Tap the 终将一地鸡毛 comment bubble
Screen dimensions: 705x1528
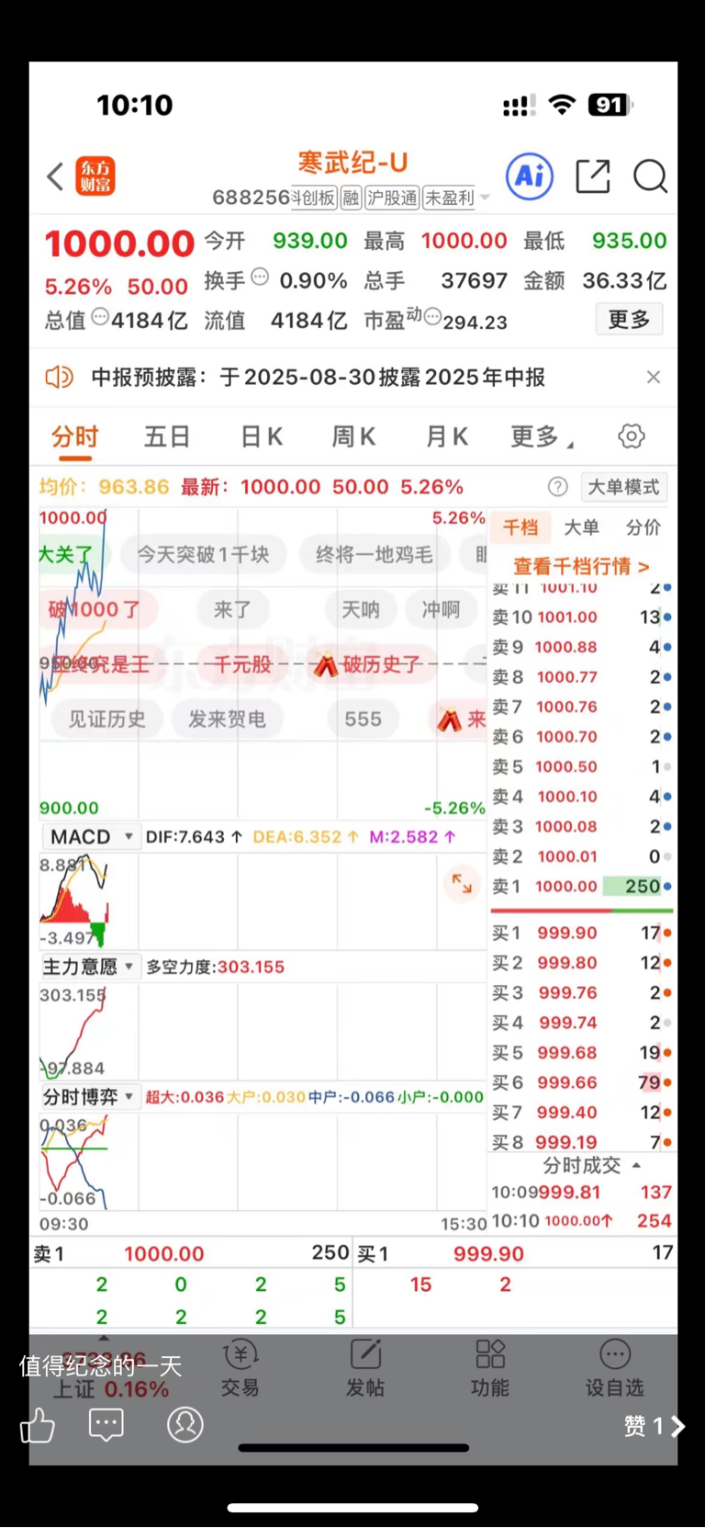pos(374,554)
